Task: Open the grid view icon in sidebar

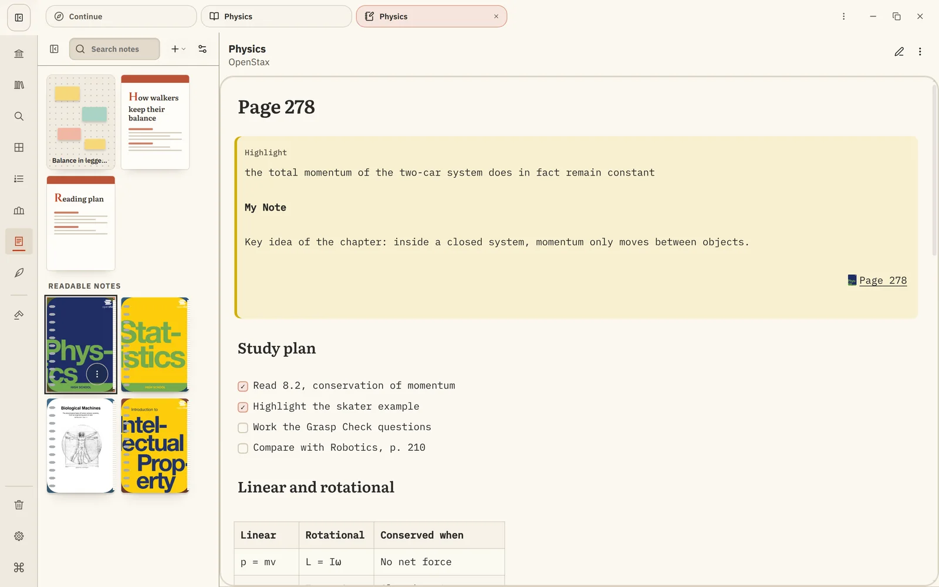Action: (19, 147)
